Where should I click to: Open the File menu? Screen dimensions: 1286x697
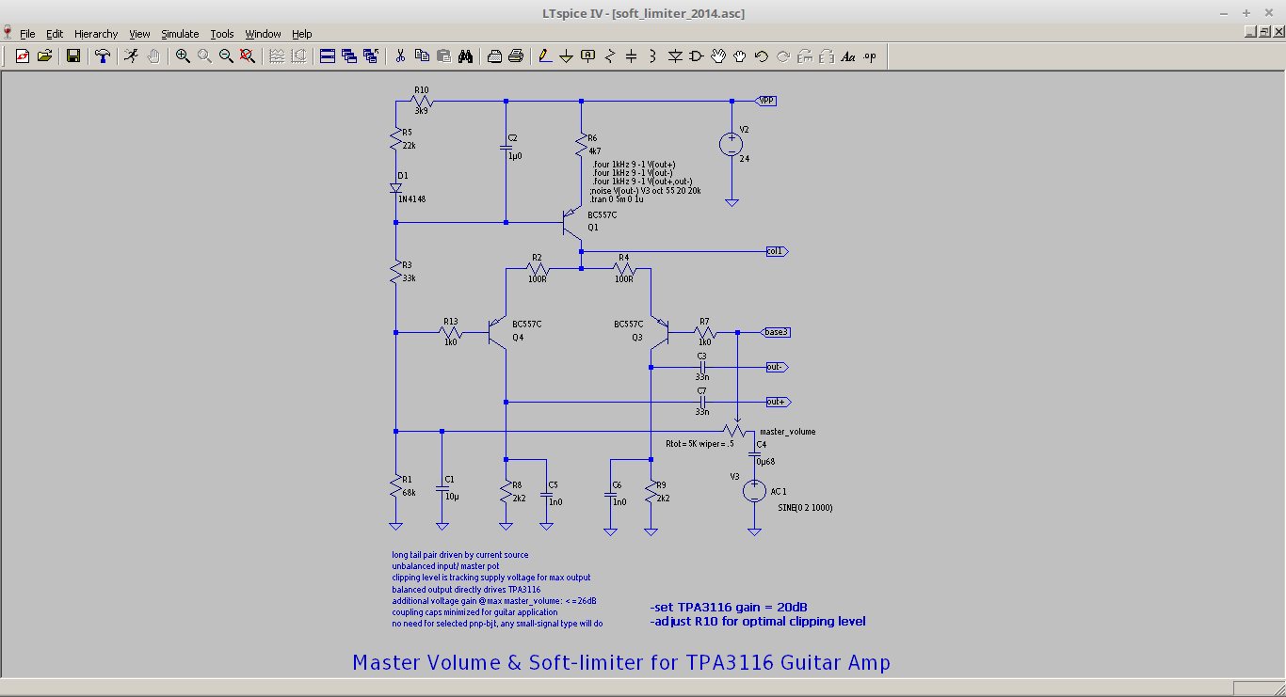[27, 34]
